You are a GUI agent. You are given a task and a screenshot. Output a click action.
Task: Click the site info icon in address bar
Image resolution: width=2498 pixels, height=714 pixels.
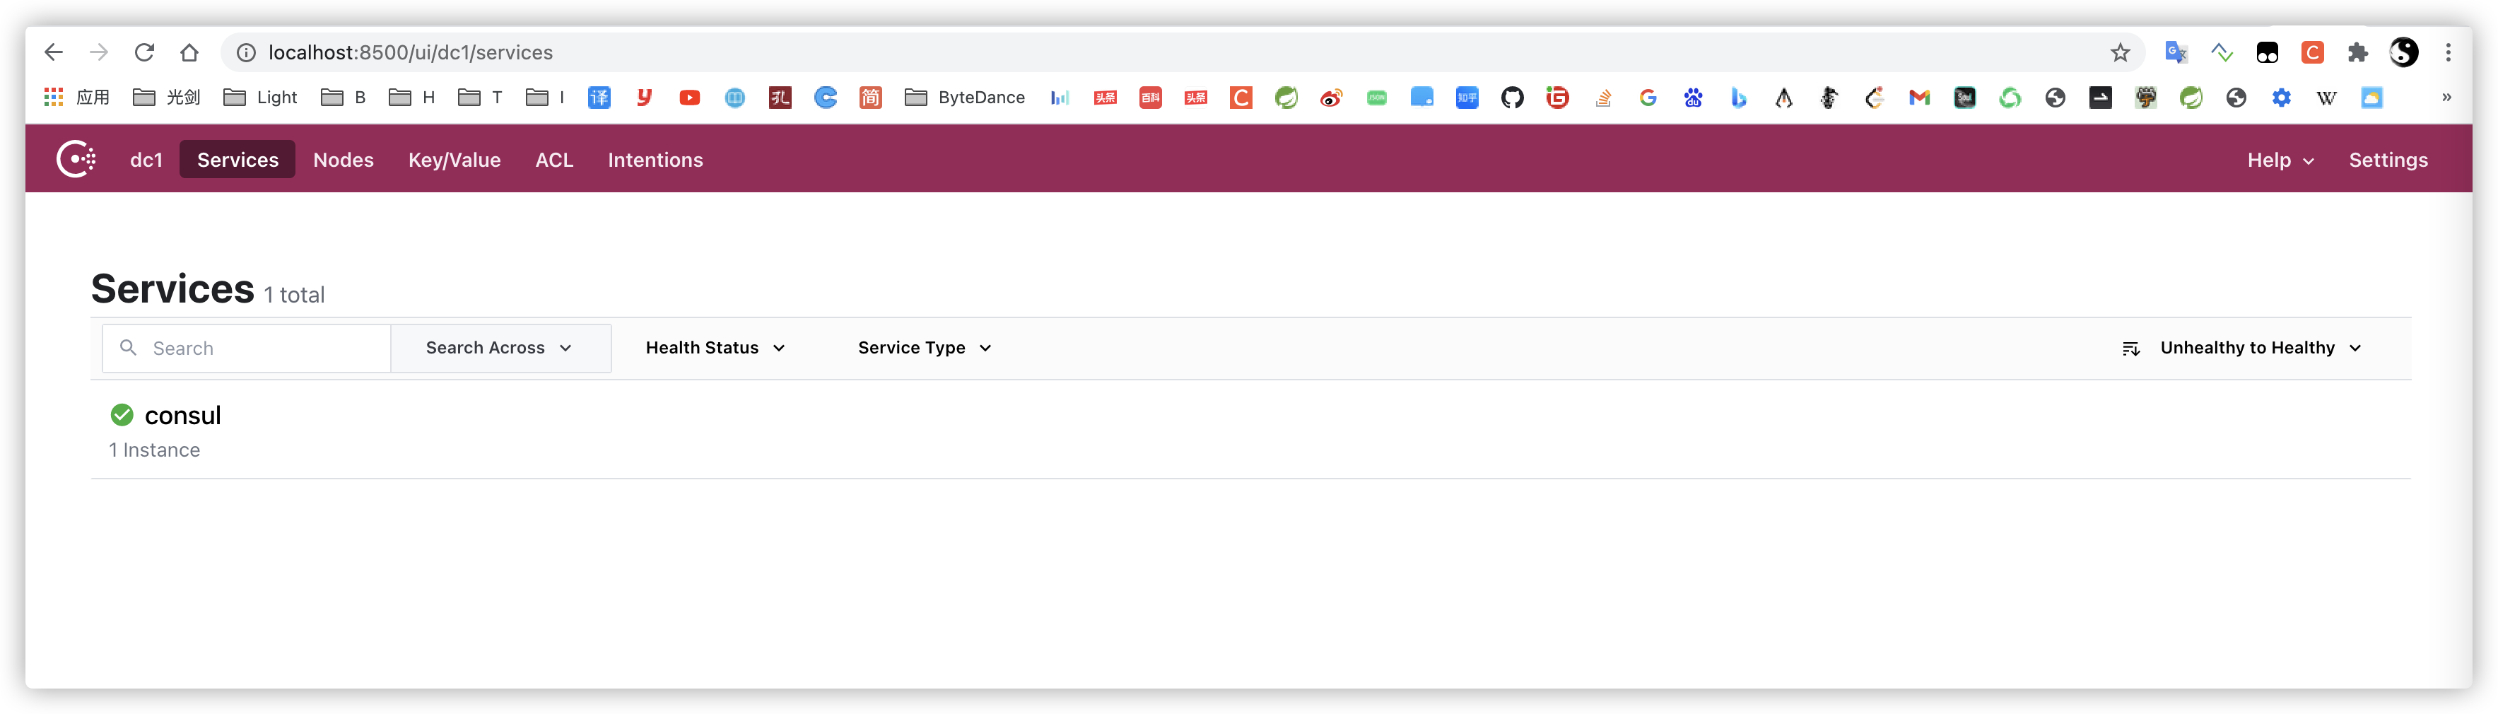click(246, 52)
